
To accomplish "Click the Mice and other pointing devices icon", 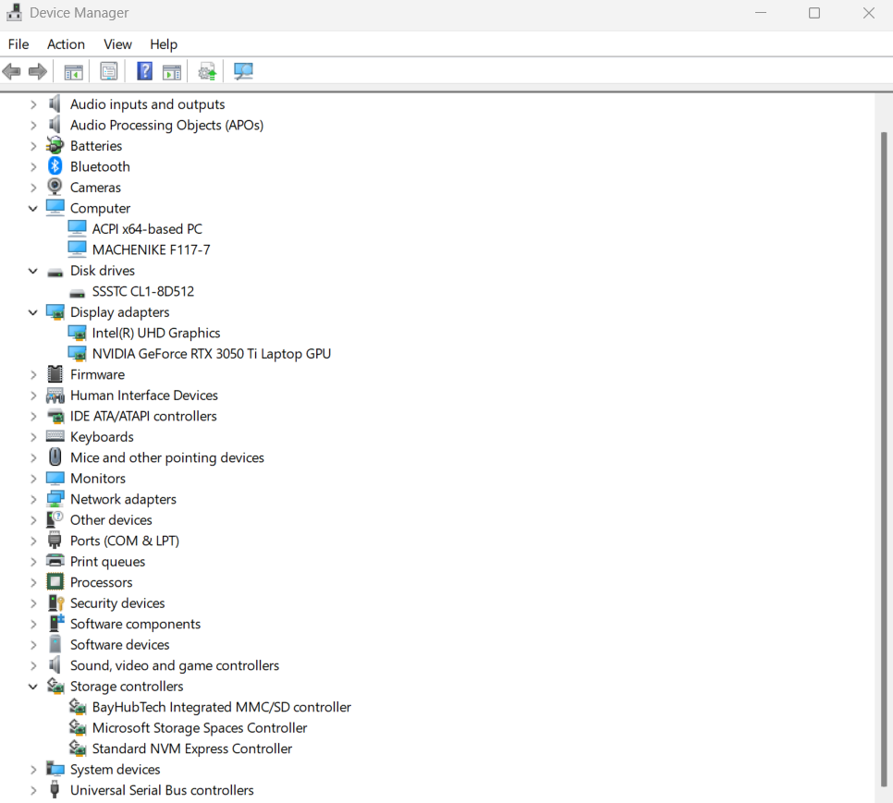I will (x=55, y=457).
